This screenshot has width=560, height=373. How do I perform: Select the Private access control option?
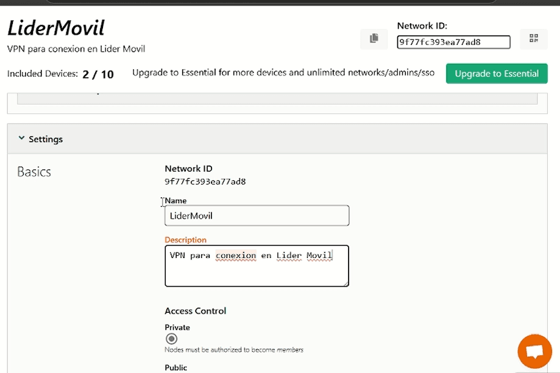tap(172, 338)
